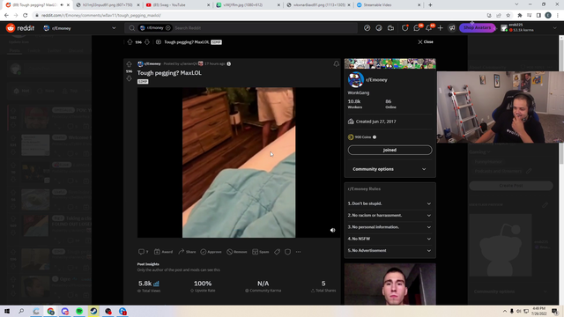Image resolution: width=564 pixels, height=317 pixels.
Task: Open the r/All icon in Reddit header
Action: (379, 28)
